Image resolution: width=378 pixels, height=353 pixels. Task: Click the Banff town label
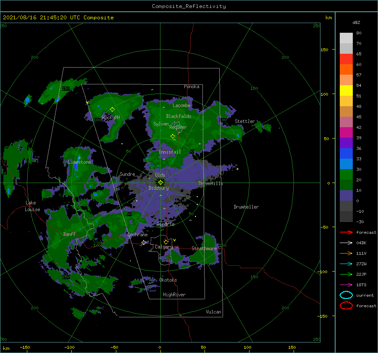(69, 234)
